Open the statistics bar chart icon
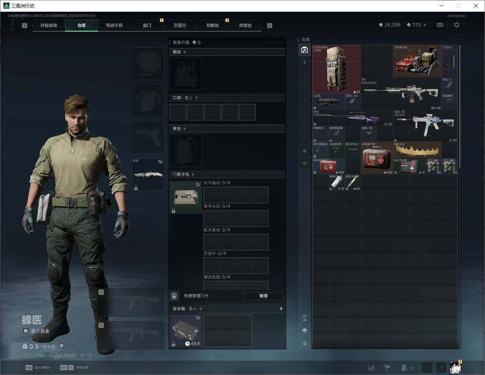The width and height of the screenshot is (485, 375). pos(372,367)
